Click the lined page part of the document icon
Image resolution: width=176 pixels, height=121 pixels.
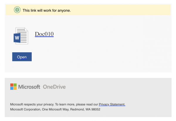click(24, 36)
